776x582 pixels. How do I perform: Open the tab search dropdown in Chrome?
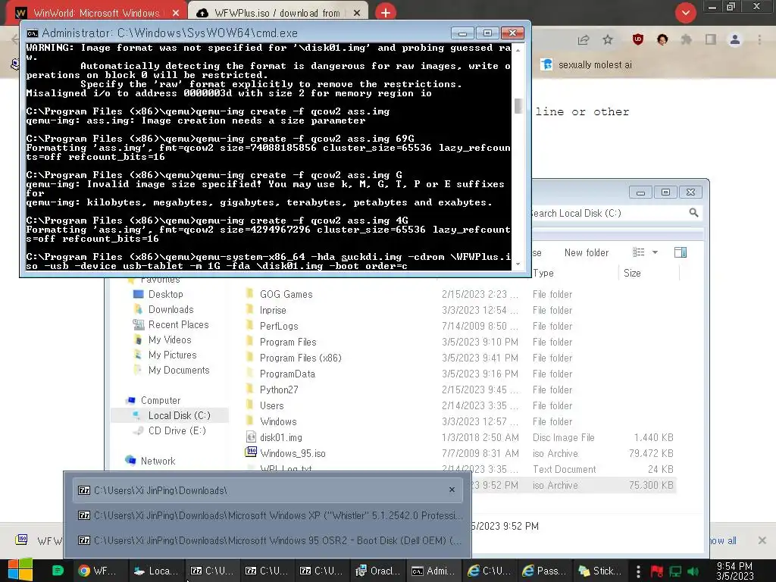685,13
